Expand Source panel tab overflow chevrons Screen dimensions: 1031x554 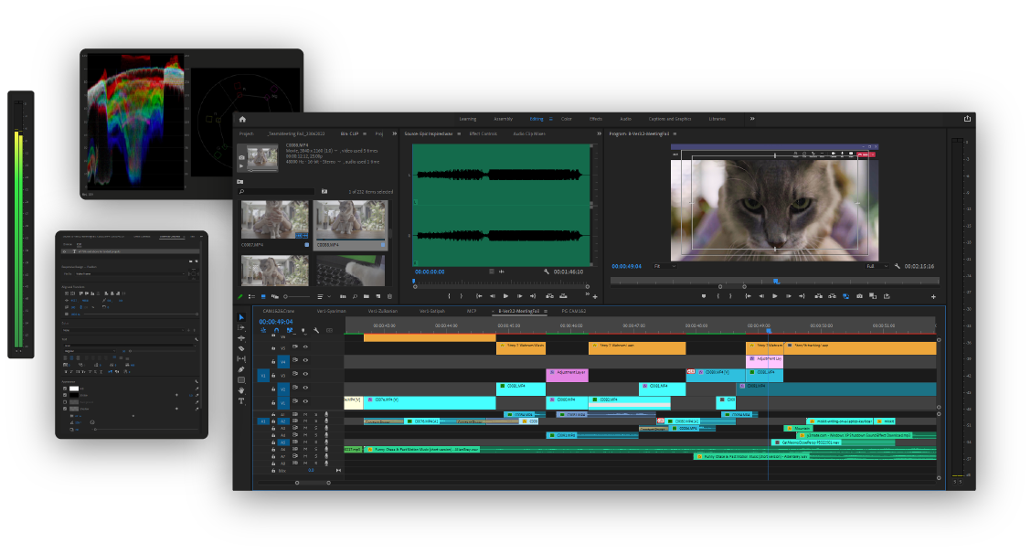coord(599,133)
